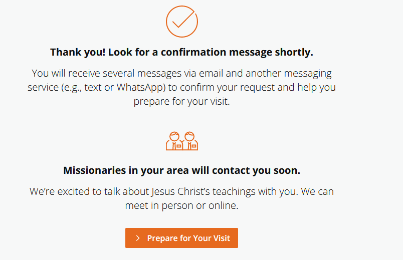Click the left missionary's name tag

(178, 145)
